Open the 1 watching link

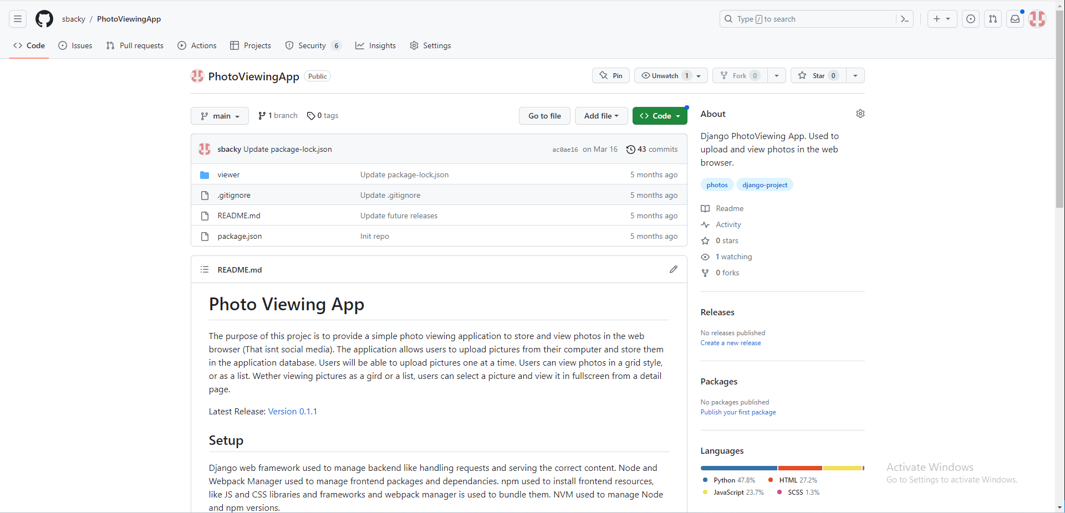[726, 256]
